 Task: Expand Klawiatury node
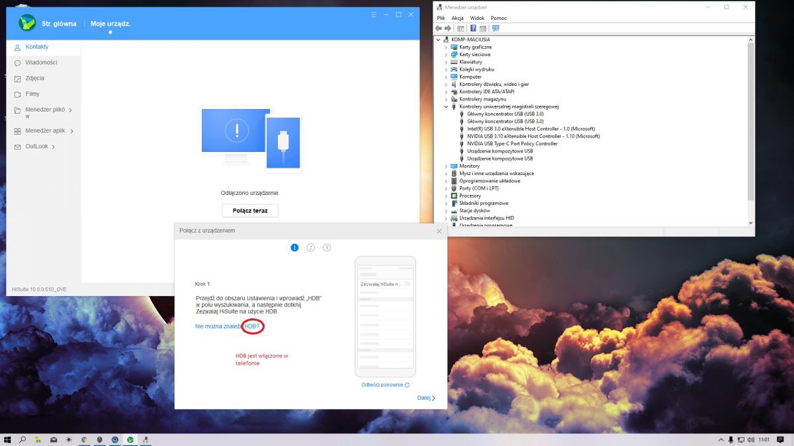(446, 62)
